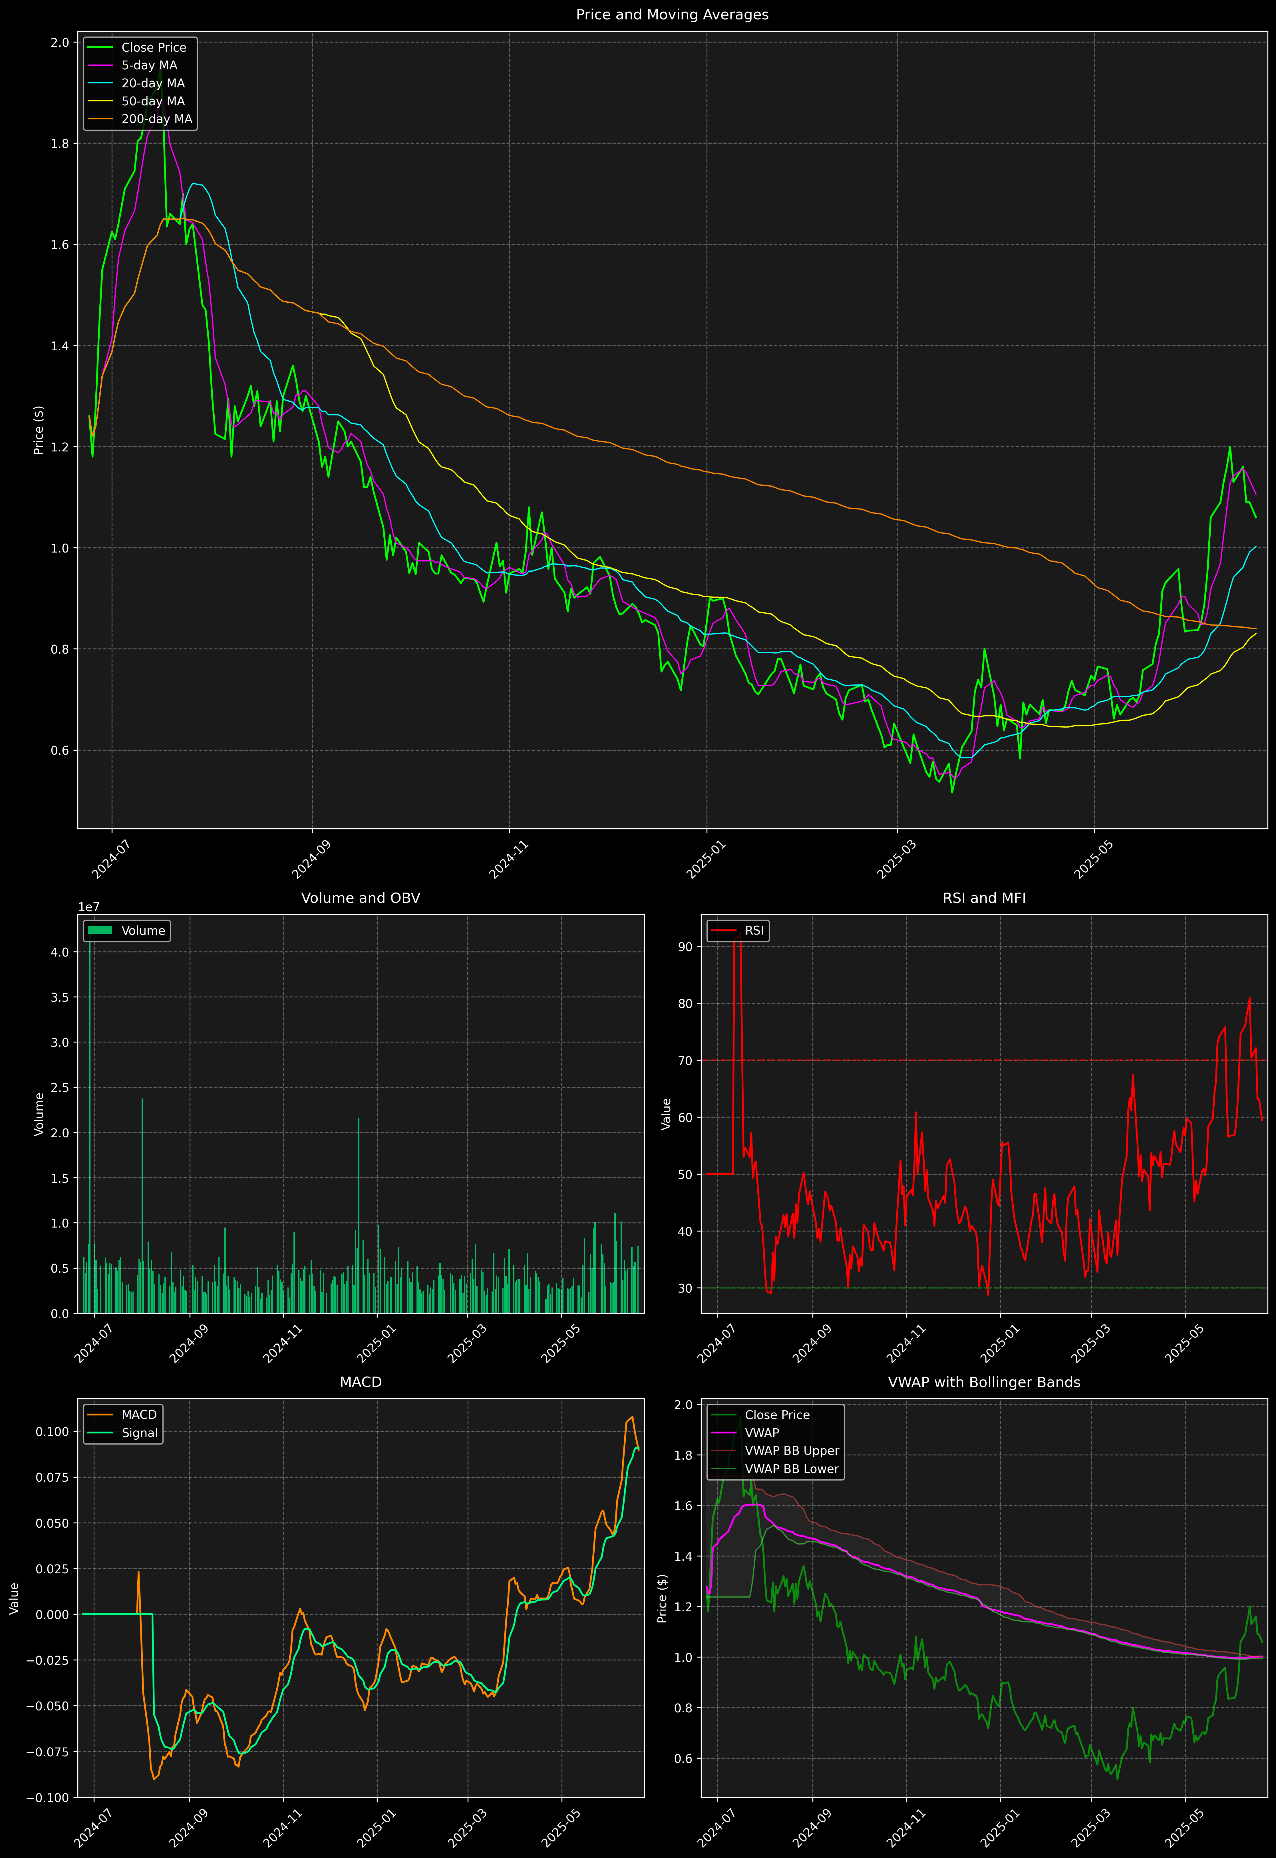Click '2025-03' on the MACD chart x-axis

(x=467, y=1828)
